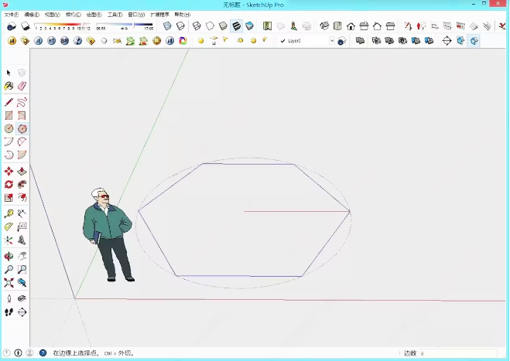Select the Rotated Rectangle tool
The height and width of the screenshot is (361, 510).
[22, 116]
